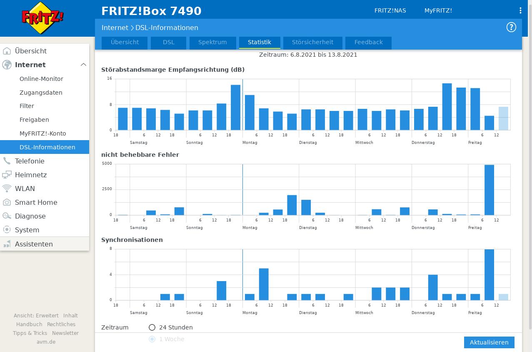This screenshot has height=352, width=532.
Task: Click the Übersicht house icon in the sidebar
Action: tap(7, 51)
